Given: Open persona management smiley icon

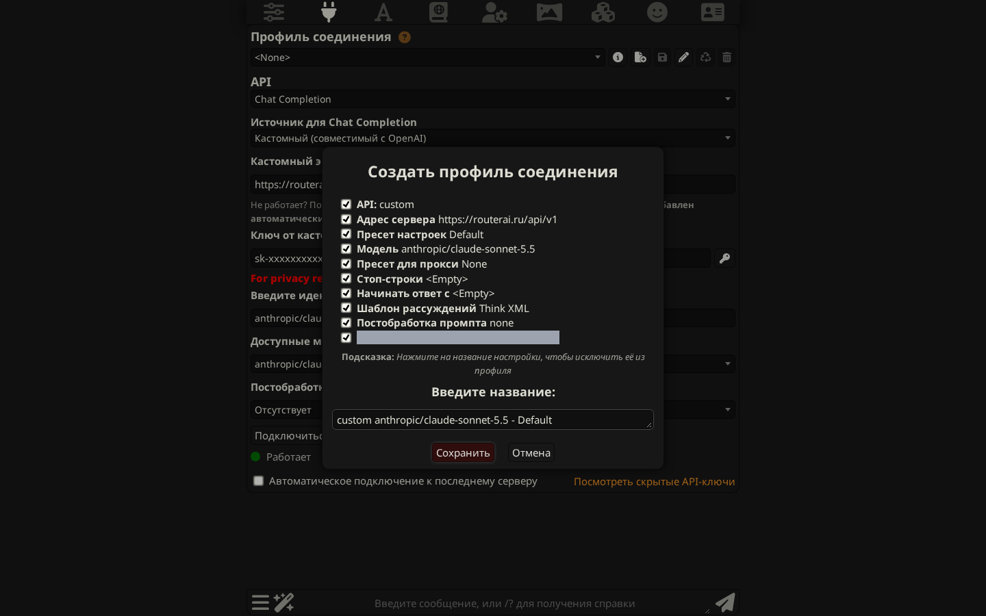Looking at the screenshot, I should [x=657, y=12].
